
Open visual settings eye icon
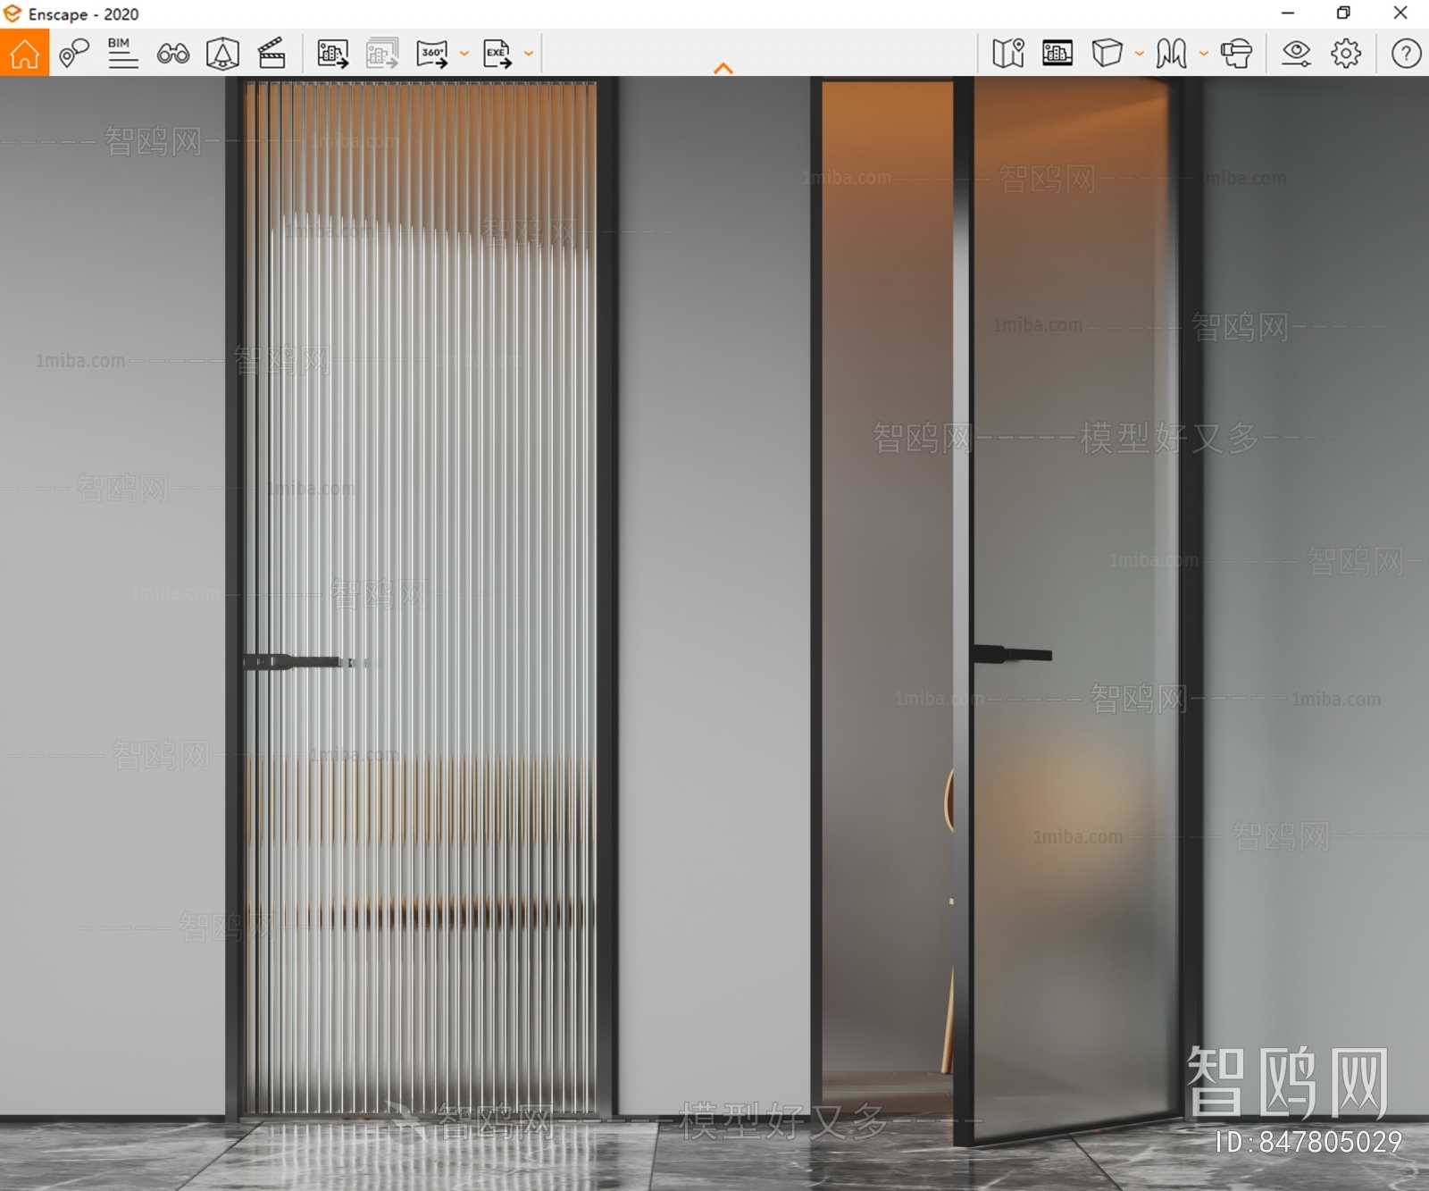point(1296,54)
